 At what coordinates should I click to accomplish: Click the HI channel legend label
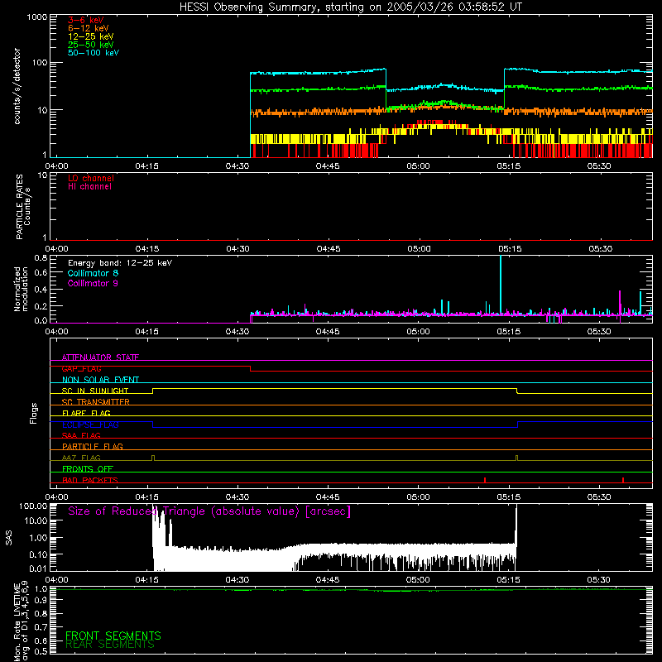(89, 187)
